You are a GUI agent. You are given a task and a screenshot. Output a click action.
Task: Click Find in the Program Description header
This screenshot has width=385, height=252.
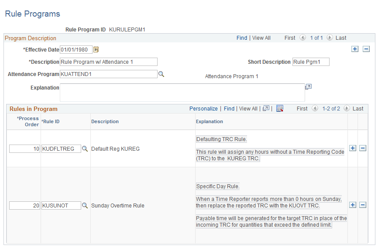coord(242,38)
